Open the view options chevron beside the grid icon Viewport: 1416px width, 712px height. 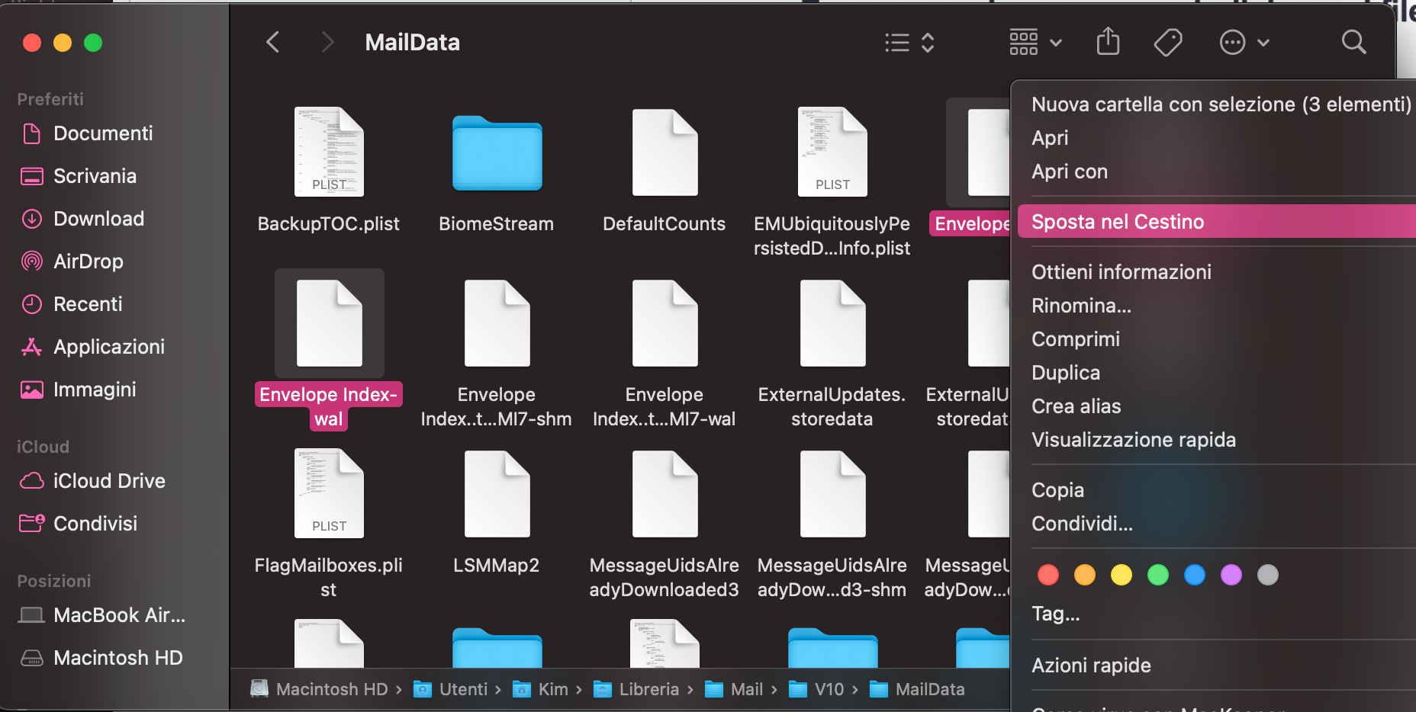pyautogui.click(x=1056, y=43)
